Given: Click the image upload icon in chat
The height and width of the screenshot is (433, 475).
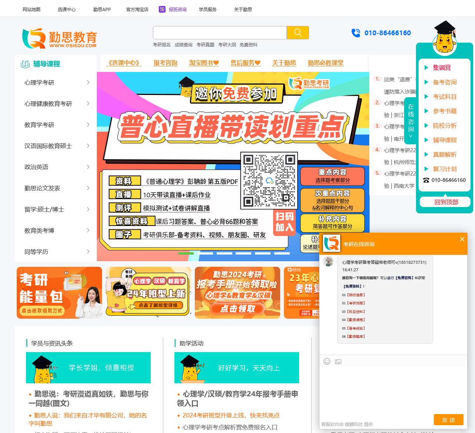Looking at the screenshot, I should point(338,362).
